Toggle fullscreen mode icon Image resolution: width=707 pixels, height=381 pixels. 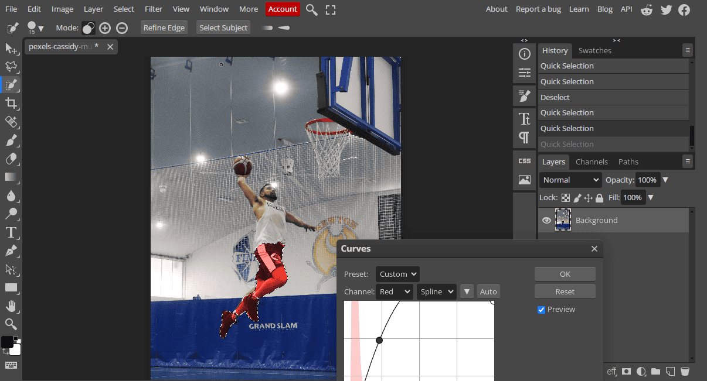click(x=331, y=9)
